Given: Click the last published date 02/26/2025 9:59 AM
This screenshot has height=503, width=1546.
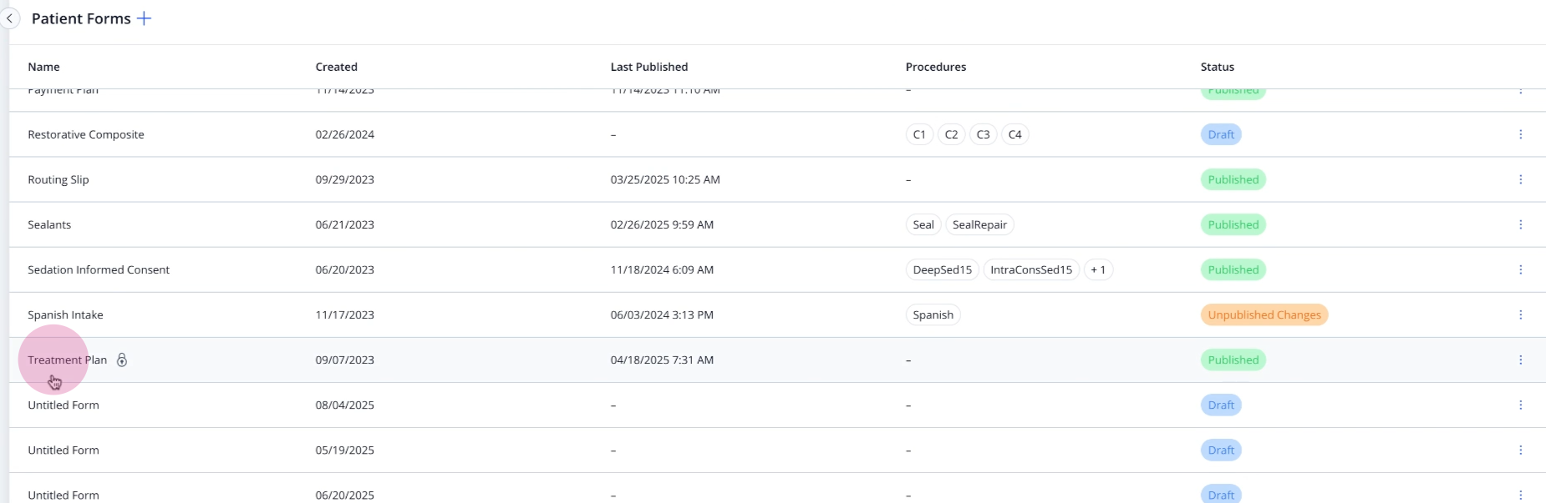Looking at the screenshot, I should point(662,224).
